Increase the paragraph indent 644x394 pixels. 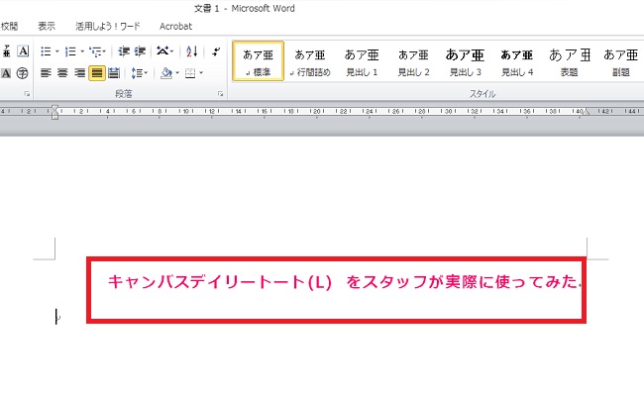pyautogui.click(x=140, y=51)
